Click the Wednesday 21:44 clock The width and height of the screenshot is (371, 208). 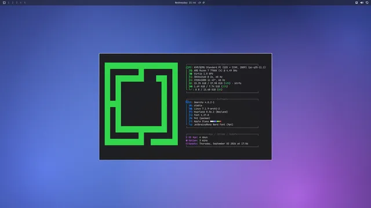pyautogui.click(x=185, y=2)
